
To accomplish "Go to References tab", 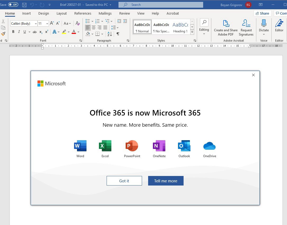I will click(83, 14).
